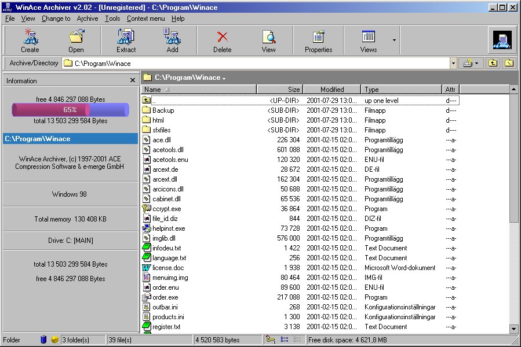Select file_id.diz in the file list
521x347 pixels.
pyautogui.click(x=300, y=219)
